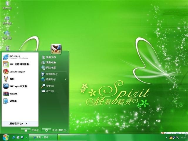The width and height of the screenshot is (188, 141).
Task: Click the 我的电脑 desktop icon
Action: (7, 20)
